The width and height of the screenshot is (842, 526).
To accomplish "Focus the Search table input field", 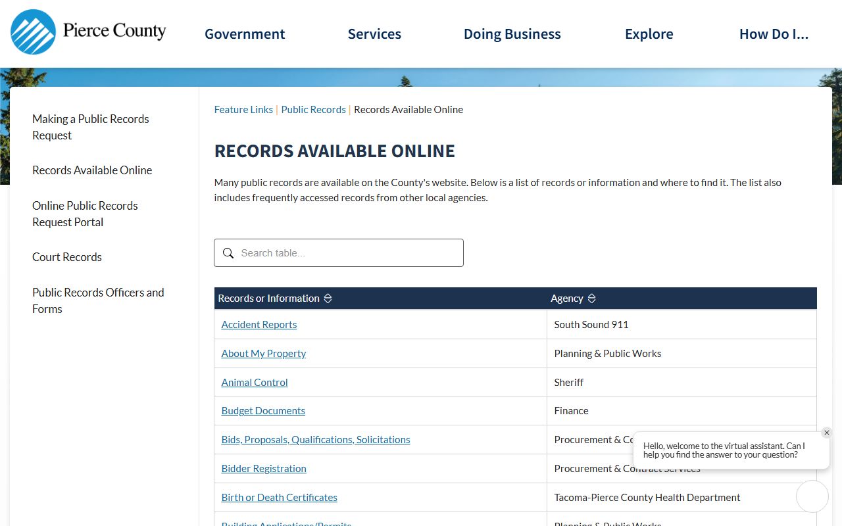I will [339, 253].
